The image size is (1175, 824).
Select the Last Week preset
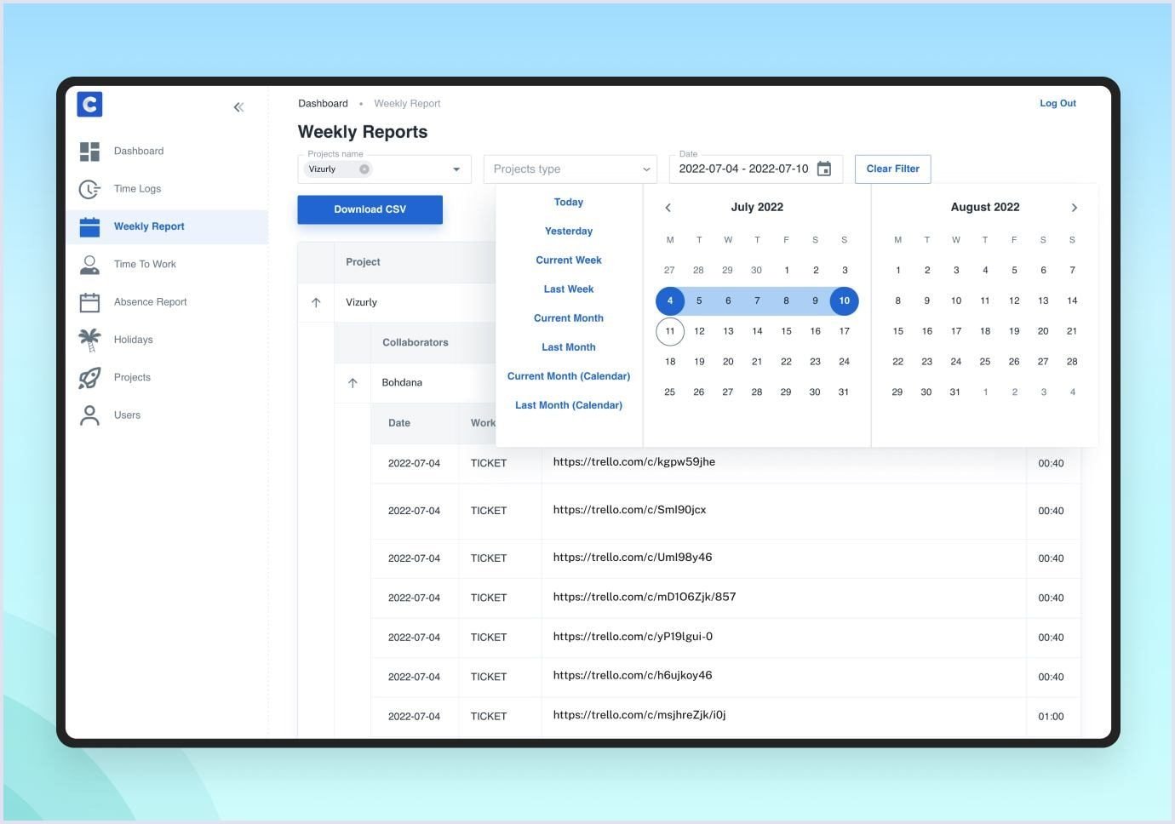(569, 289)
